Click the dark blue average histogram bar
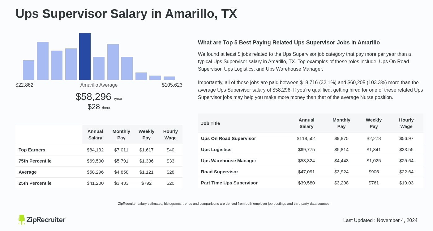 pyautogui.click(x=85, y=56)
